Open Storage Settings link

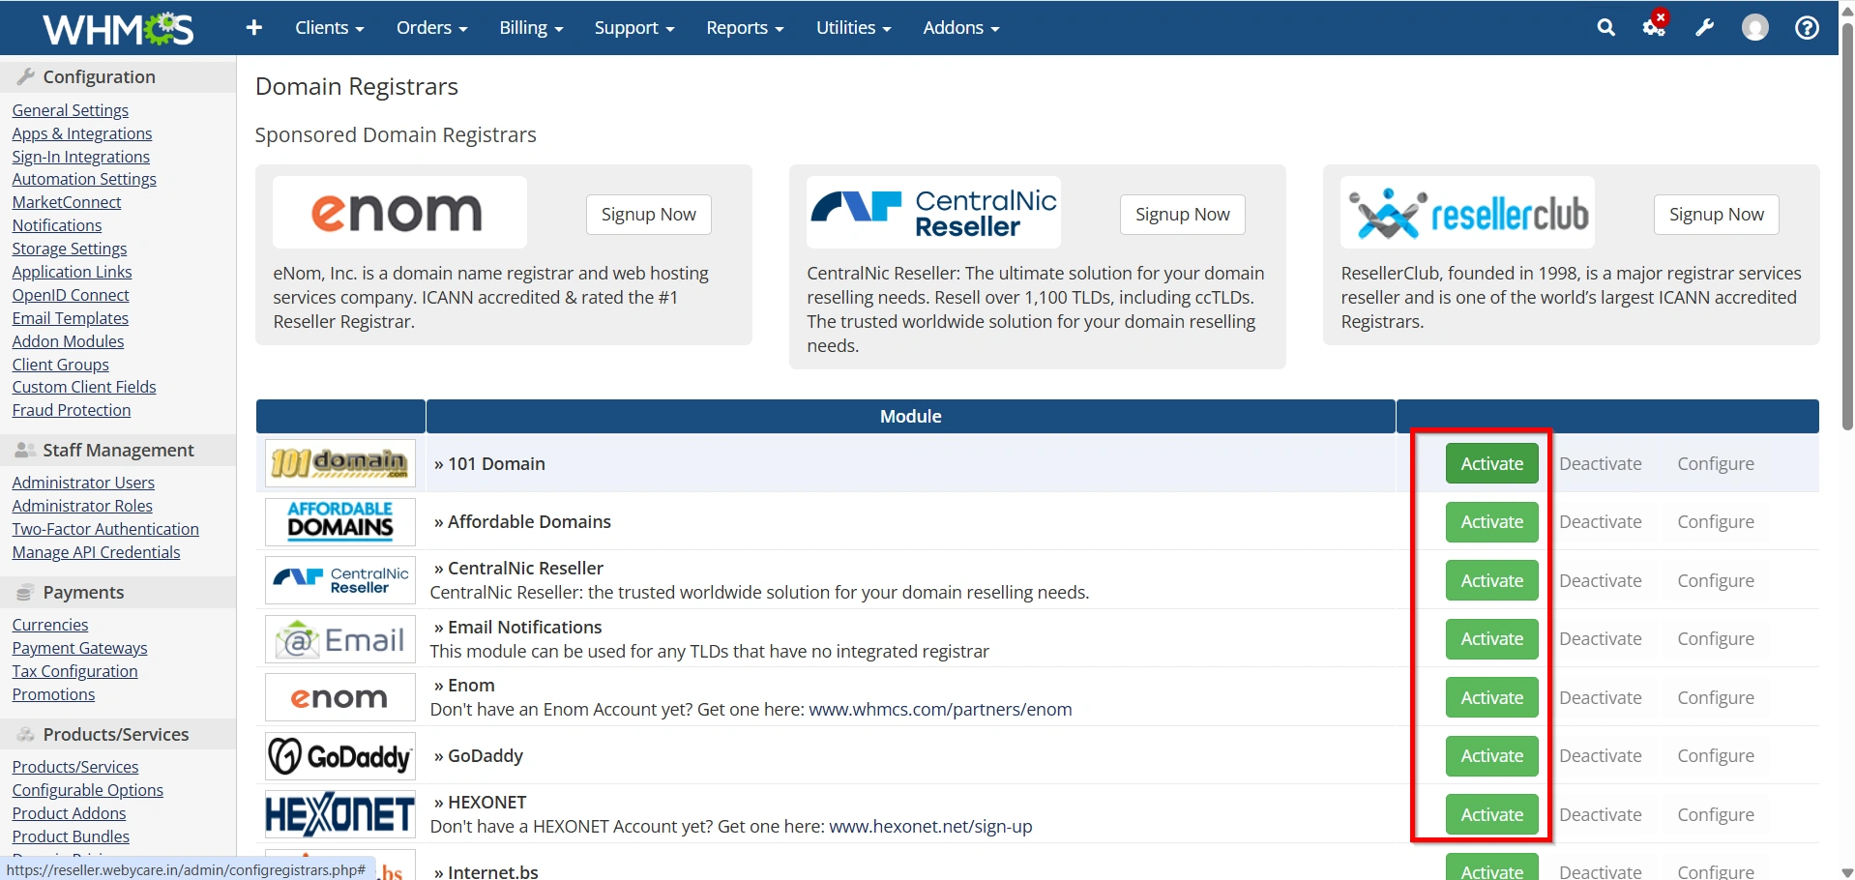[70, 249]
